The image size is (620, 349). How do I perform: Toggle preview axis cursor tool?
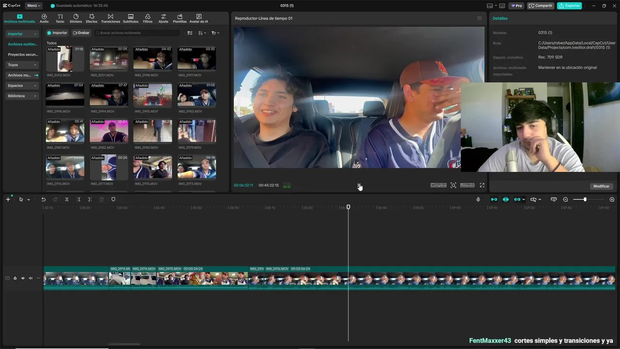[x=533, y=199]
